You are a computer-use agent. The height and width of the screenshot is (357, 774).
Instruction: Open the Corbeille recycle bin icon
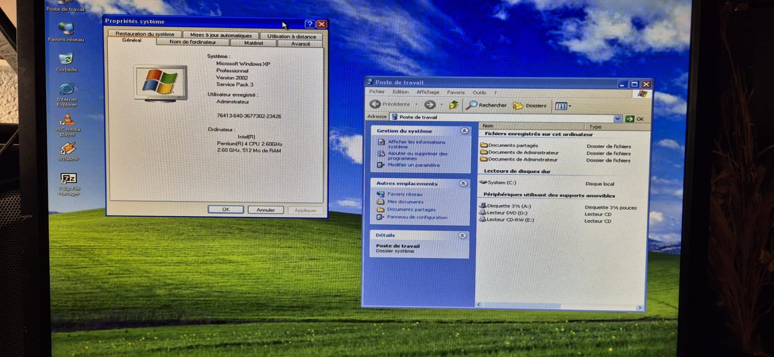66,62
